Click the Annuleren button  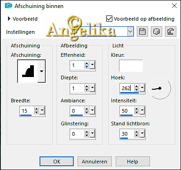(94, 162)
